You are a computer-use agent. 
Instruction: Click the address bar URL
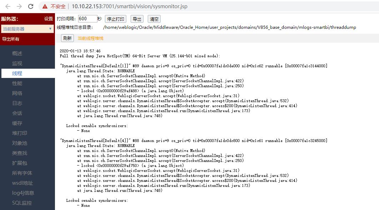pyautogui.click(x=129, y=6)
